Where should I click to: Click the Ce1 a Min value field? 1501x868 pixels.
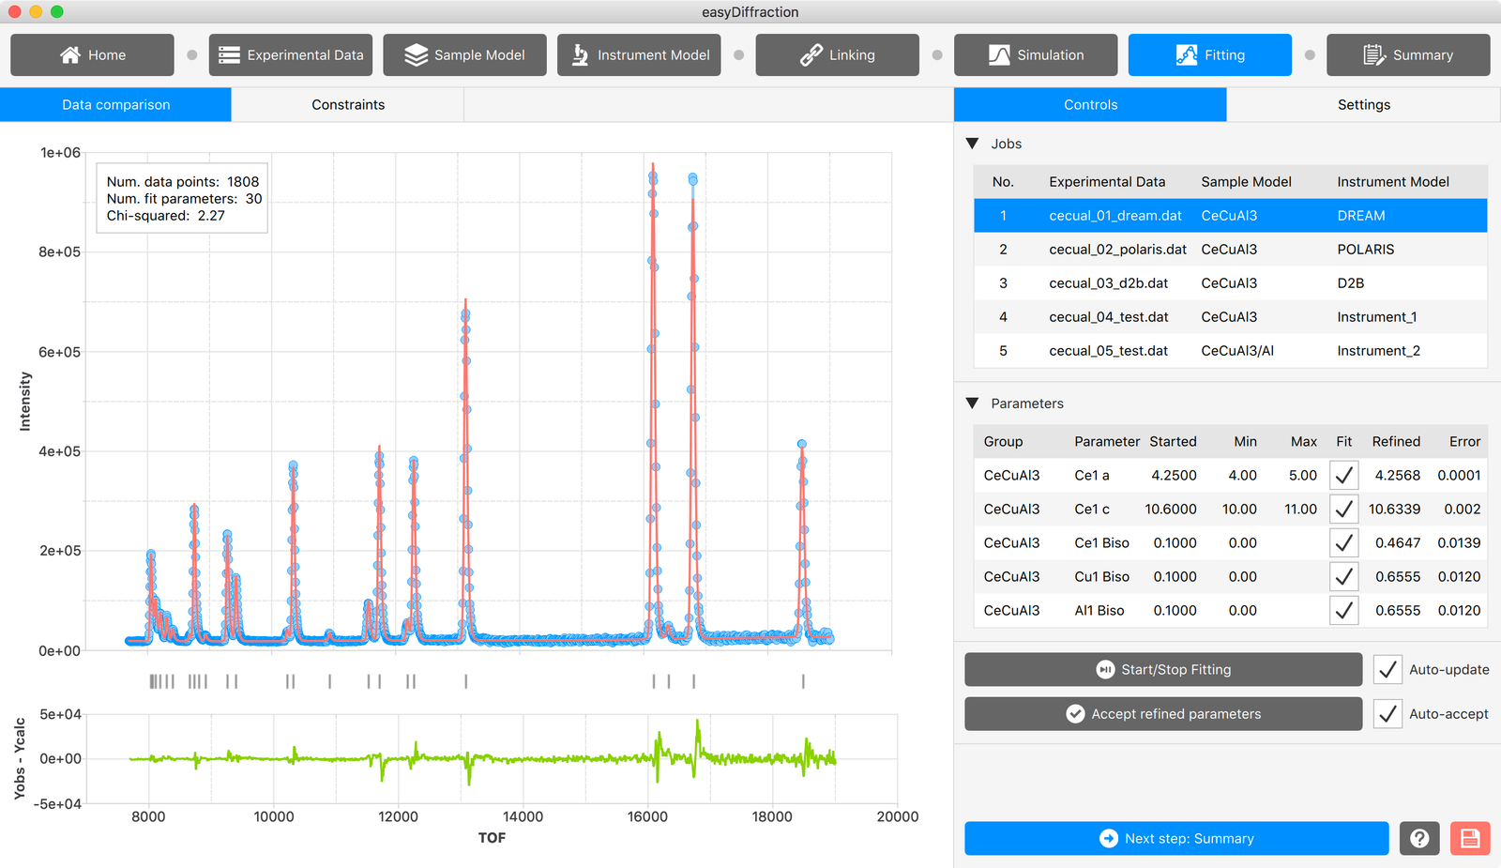(1241, 476)
